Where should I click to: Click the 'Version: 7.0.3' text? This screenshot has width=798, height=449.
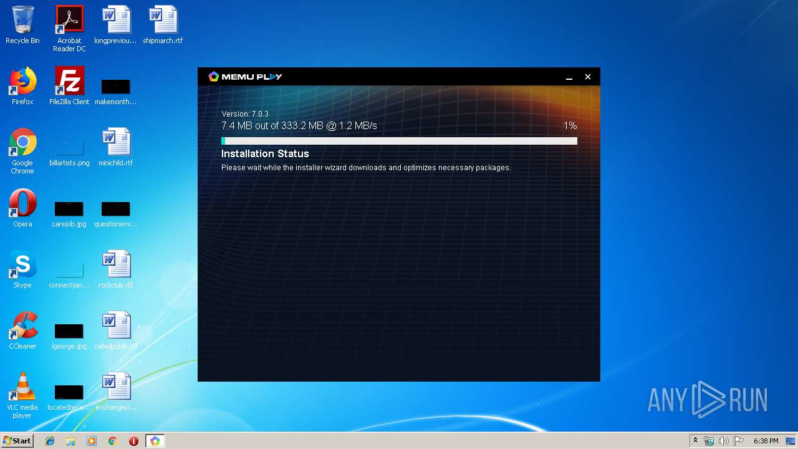point(245,114)
